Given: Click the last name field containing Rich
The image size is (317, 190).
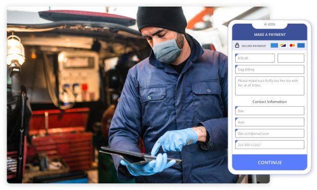Looking at the screenshot, I should (x=269, y=122).
